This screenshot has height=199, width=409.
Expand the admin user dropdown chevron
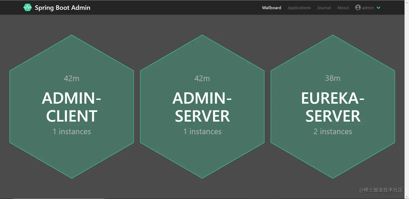(378, 8)
